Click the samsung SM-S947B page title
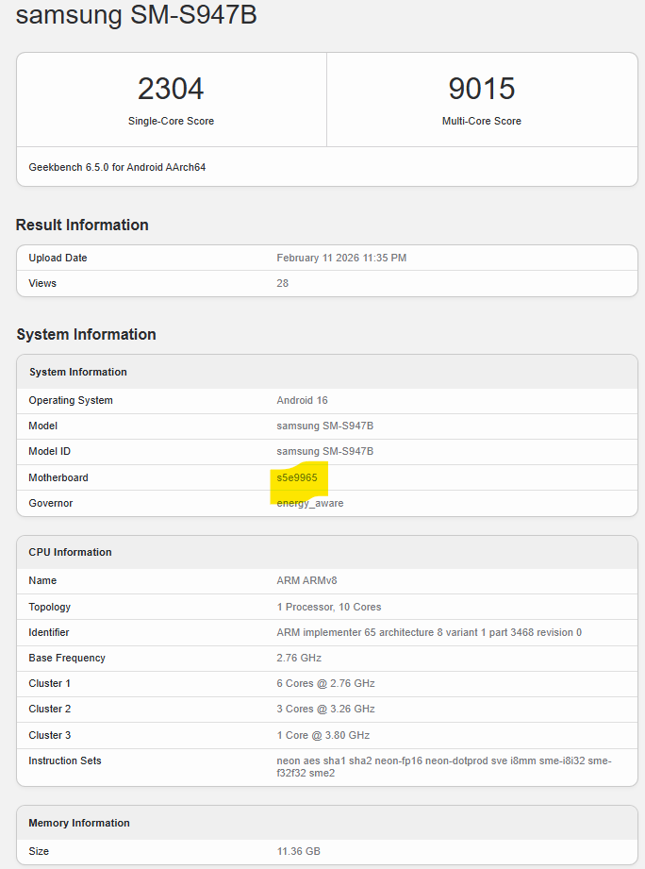Image resolution: width=645 pixels, height=869 pixels. (x=136, y=16)
